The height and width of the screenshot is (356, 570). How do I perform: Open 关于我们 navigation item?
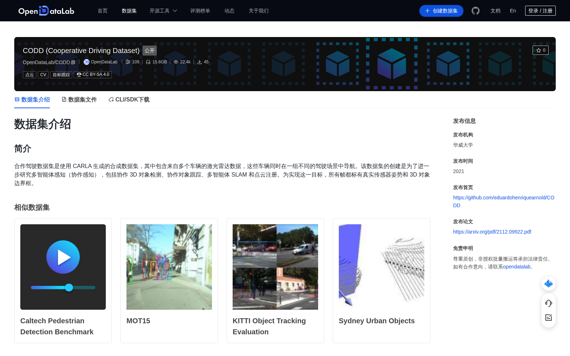click(x=259, y=11)
